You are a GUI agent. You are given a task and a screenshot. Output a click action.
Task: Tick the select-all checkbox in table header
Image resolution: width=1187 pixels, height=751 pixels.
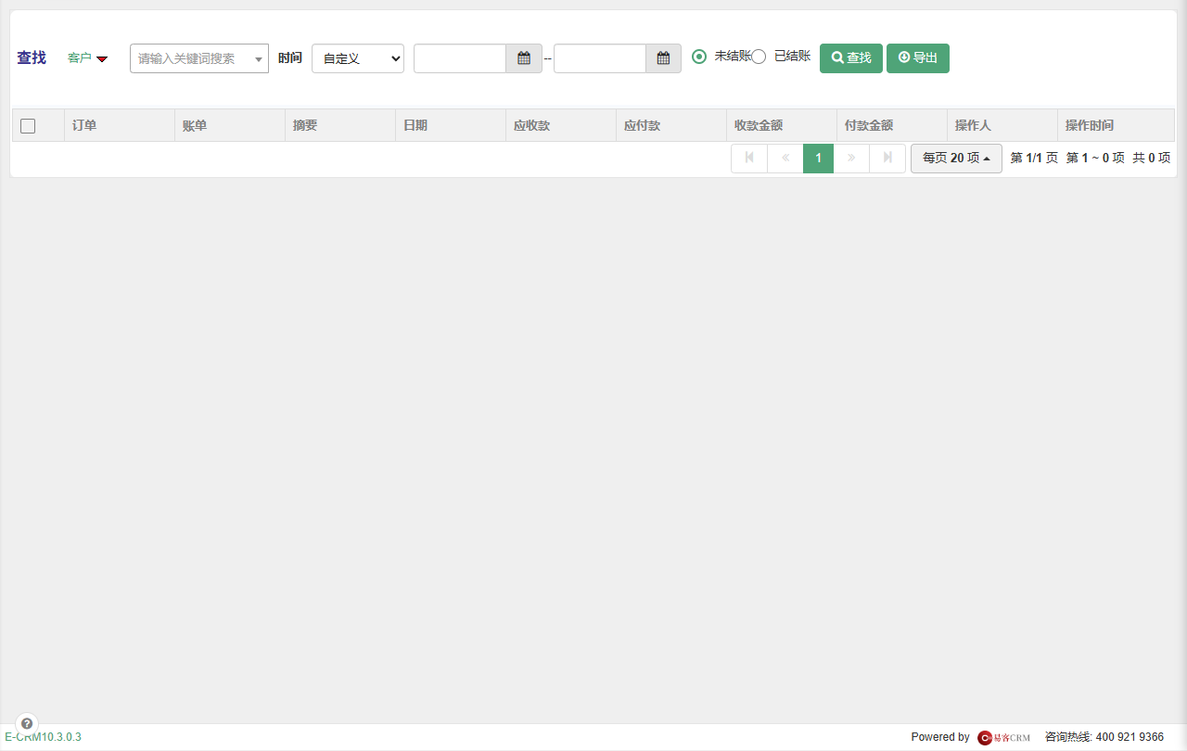click(28, 126)
